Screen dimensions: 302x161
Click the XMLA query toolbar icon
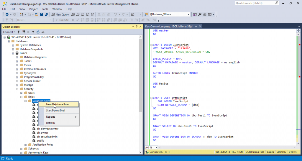(88, 14)
